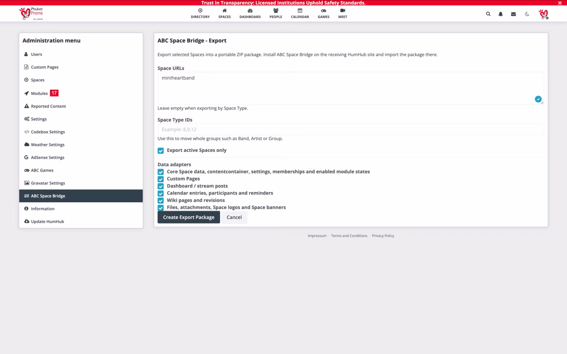Toggle Calendar entries adapter checkbox
Viewport: 567px width, 354px height.
[x=161, y=193]
